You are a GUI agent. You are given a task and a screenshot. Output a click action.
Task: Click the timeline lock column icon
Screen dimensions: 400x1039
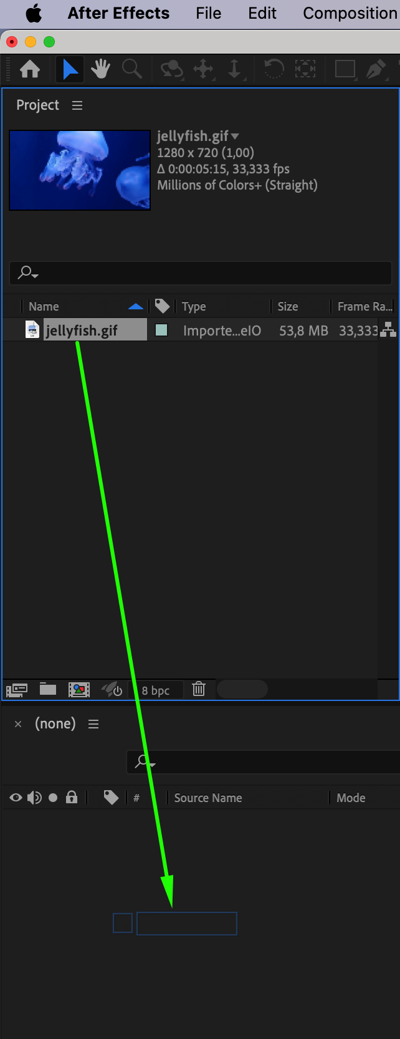72,798
